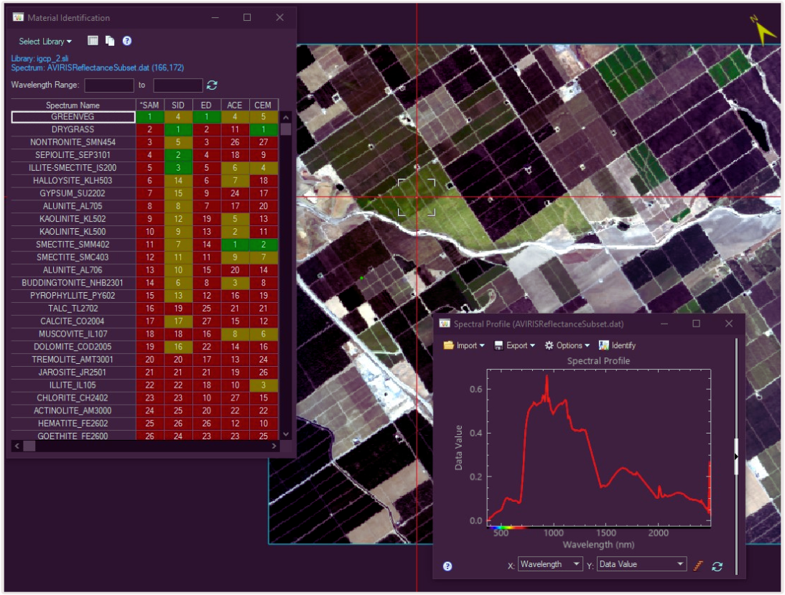Screen dimensions: 785x595
Task: Open the Options menu in Spectral Profile
Action: pos(567,345)
